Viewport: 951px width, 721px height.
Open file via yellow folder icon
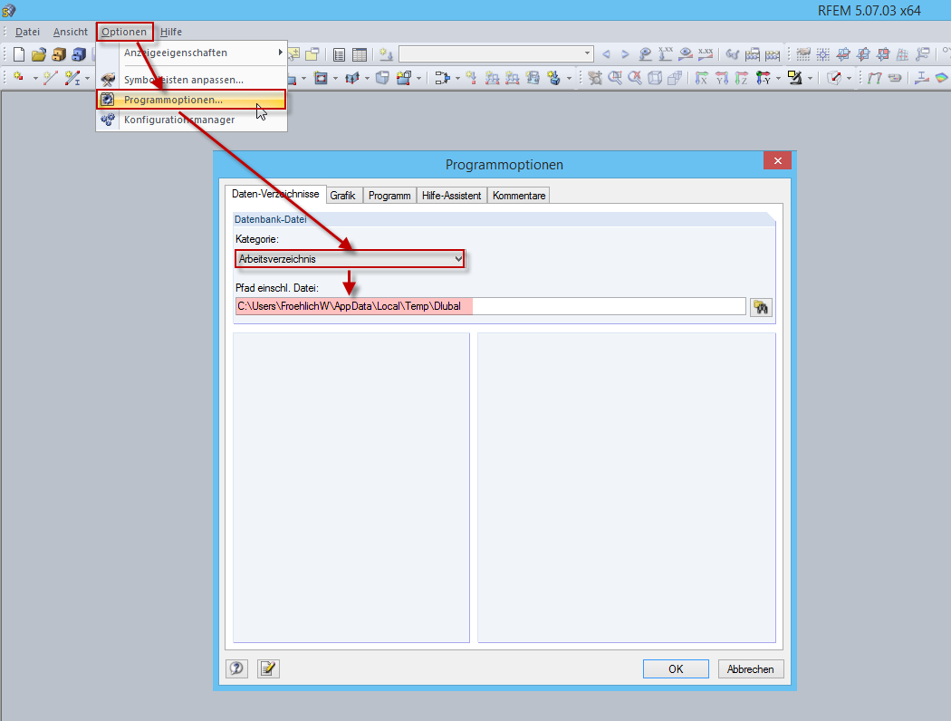(39, 54)
